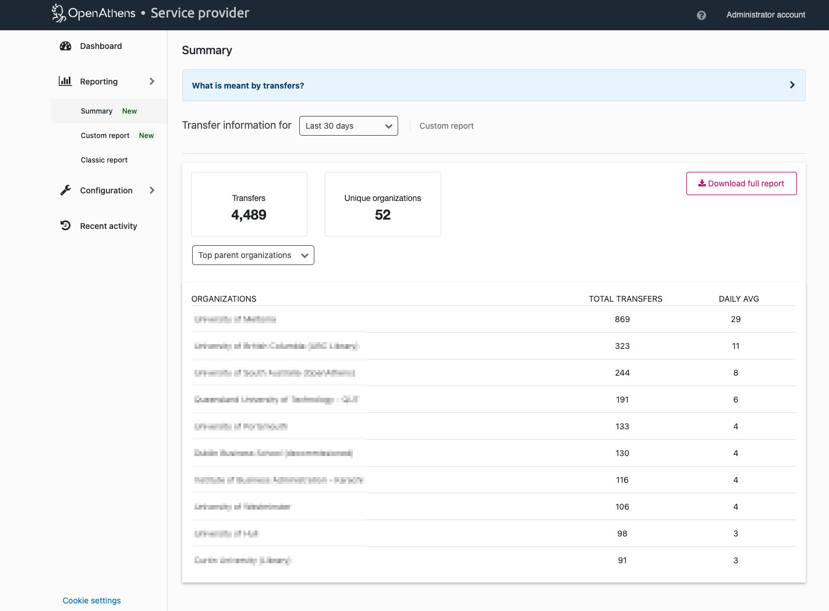Viewport: 829px width, 611px height.
Task: Expand the Configuration menu chevron
Action: coord(152,190)
